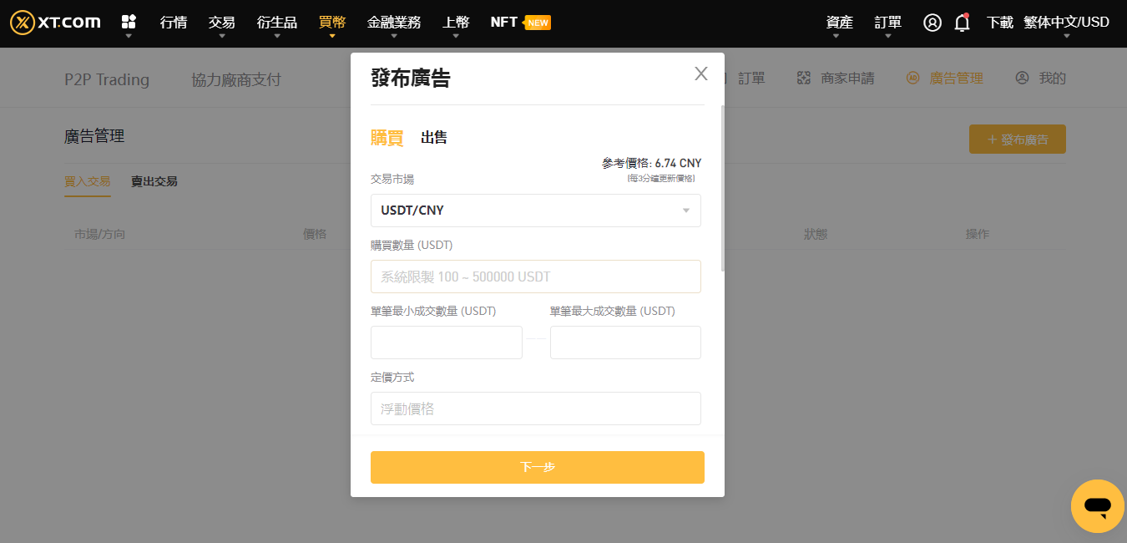Open the 衍生品 menu

pyautogui.click(x=277, y=23)
